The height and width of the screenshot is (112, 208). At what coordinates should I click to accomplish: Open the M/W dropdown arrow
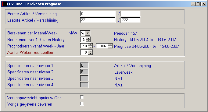[88, 33]
